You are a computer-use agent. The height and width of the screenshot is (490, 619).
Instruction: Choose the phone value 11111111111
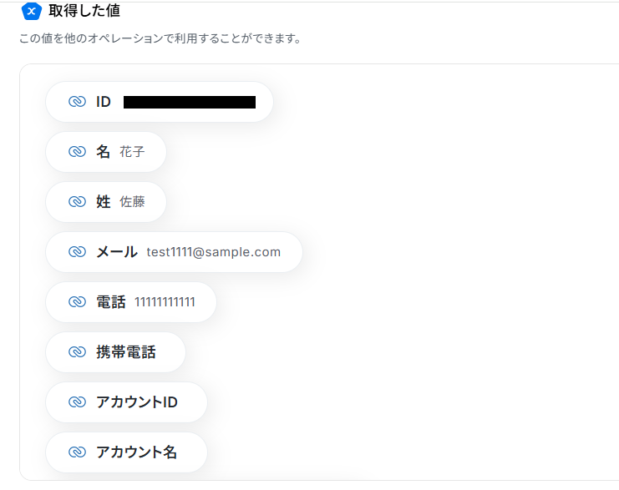pos(165,302)
